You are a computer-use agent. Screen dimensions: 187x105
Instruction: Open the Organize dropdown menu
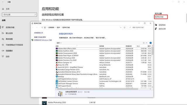point(59,43)
